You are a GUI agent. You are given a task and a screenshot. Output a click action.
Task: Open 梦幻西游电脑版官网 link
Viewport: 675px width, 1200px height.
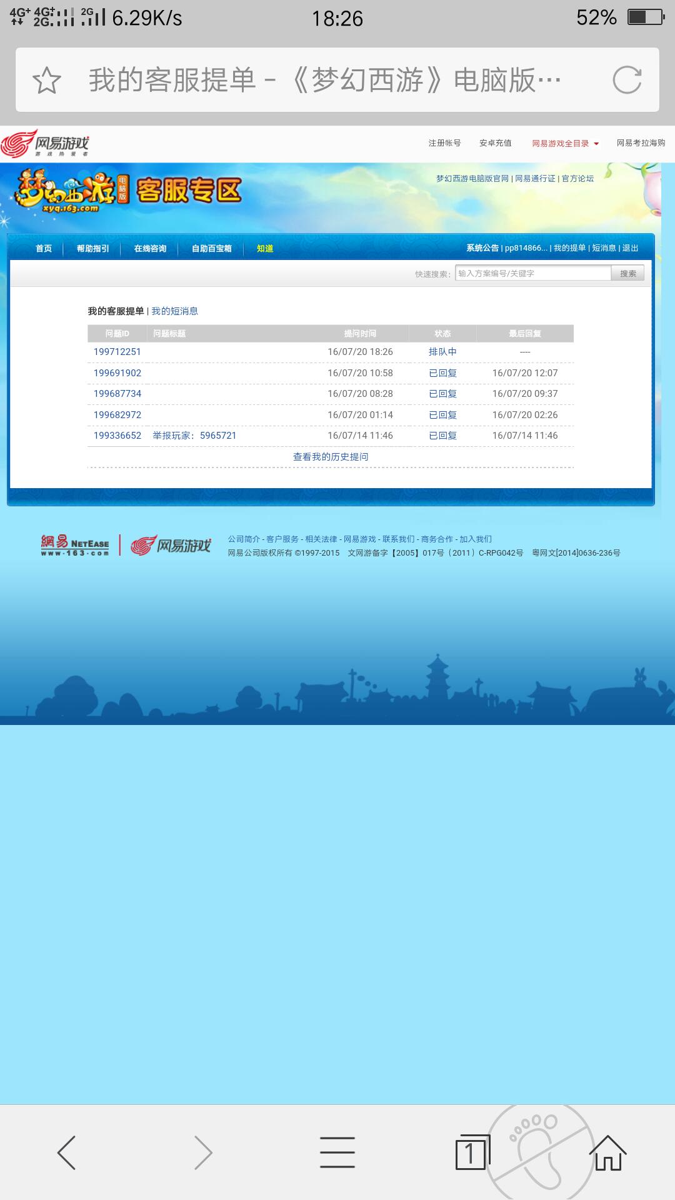[x=472, y=179]
